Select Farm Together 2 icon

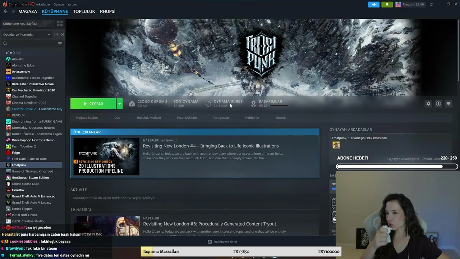pyautogui.click(x=8, y=146)
